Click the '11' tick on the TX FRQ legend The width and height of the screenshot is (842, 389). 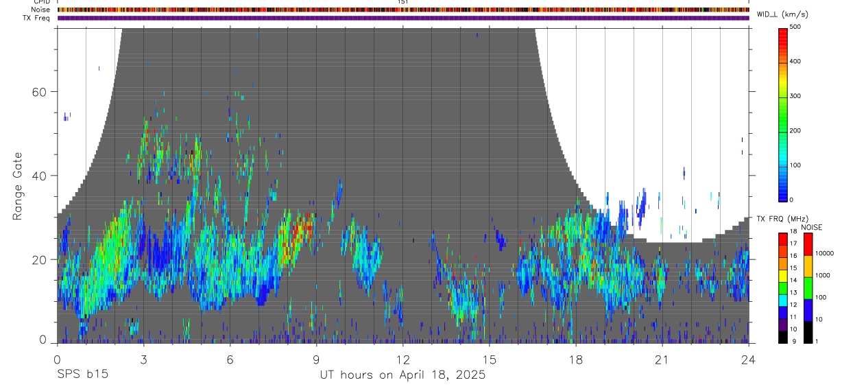tap(793, 317)
